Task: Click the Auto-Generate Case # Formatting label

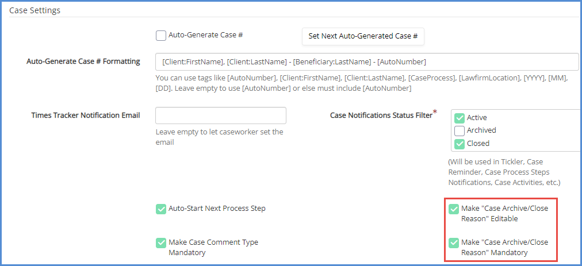Action: [x=83, y=61]
